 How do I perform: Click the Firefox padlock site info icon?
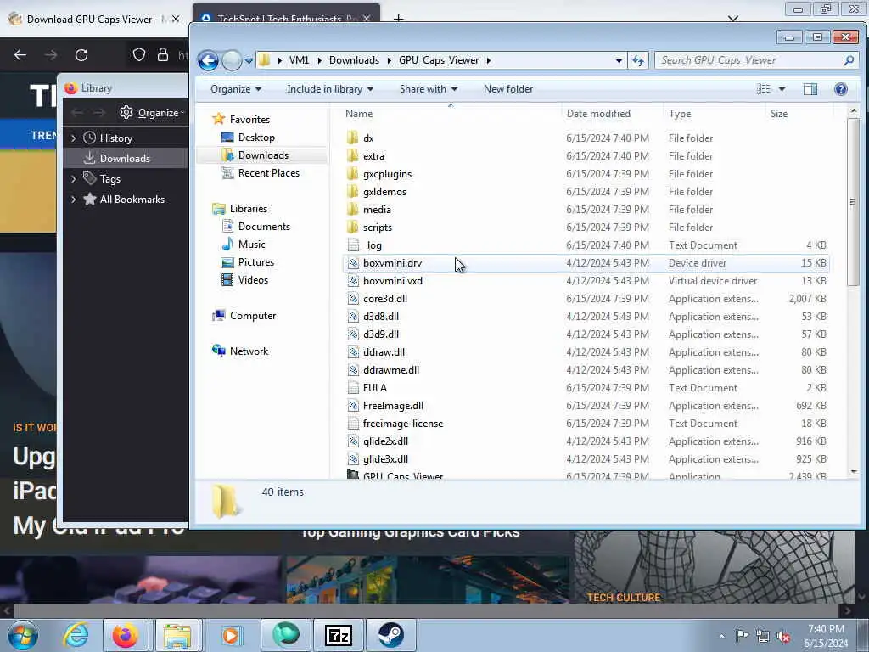point(162,54)
